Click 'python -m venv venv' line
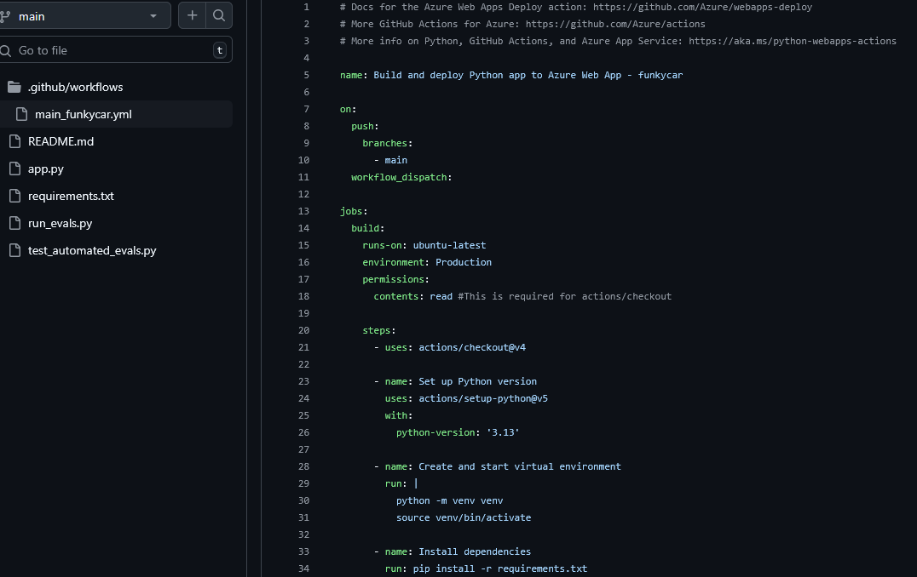The width and height of the screenshot is (917, 577). 449,500
